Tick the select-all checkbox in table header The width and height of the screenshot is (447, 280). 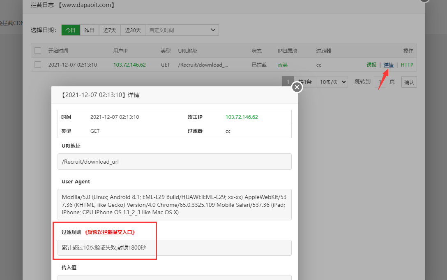tap(38, 51)
